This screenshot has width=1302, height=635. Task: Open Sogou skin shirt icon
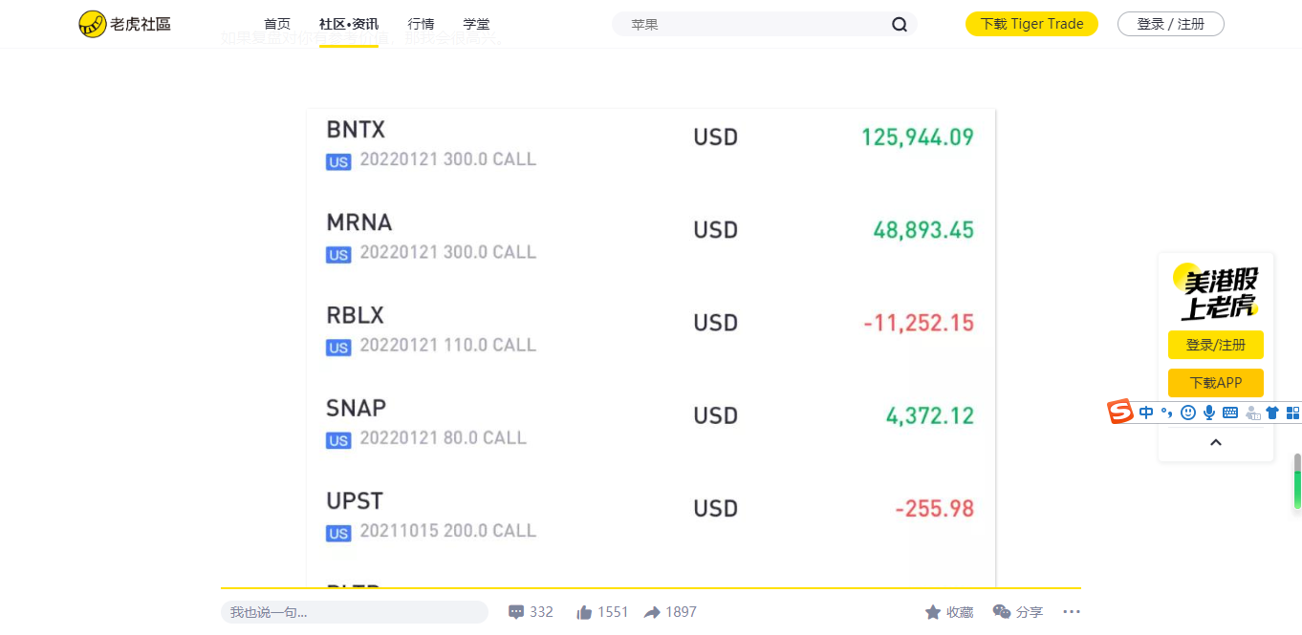click(1272, 413)
